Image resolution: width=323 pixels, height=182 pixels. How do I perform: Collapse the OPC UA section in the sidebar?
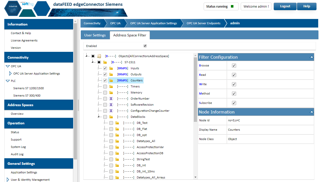coord(8,66)
